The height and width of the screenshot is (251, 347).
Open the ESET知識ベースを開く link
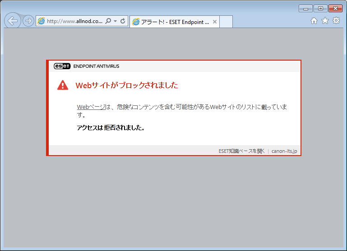[x=242, y=151]
